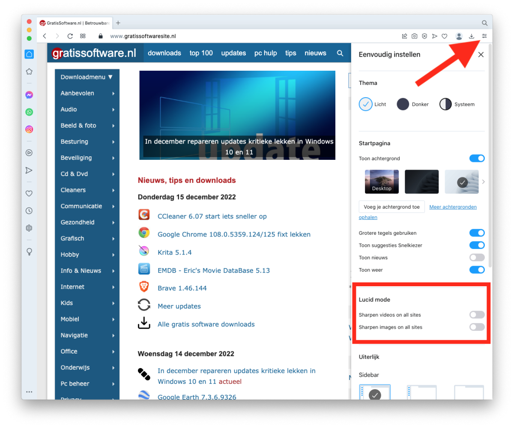Click the reload page button
Viewport: 514px width, 428px height.
click(70, 36)
